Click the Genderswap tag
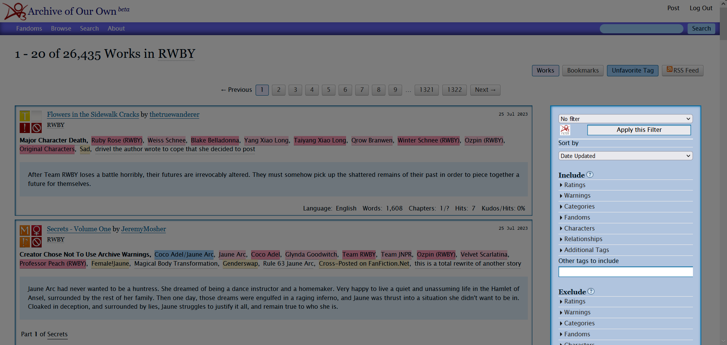This screenshot has height=345, width=727. point(240,263)
